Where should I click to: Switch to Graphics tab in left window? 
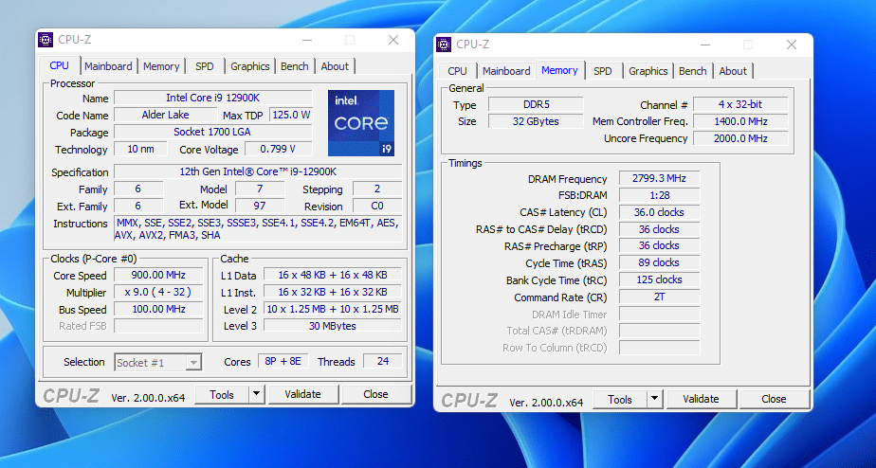(249, 66)
